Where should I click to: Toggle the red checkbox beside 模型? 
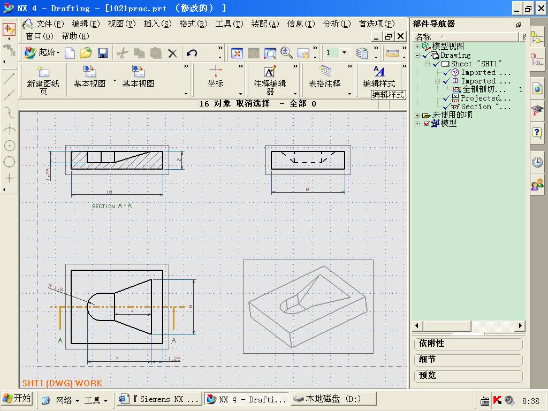427,124
